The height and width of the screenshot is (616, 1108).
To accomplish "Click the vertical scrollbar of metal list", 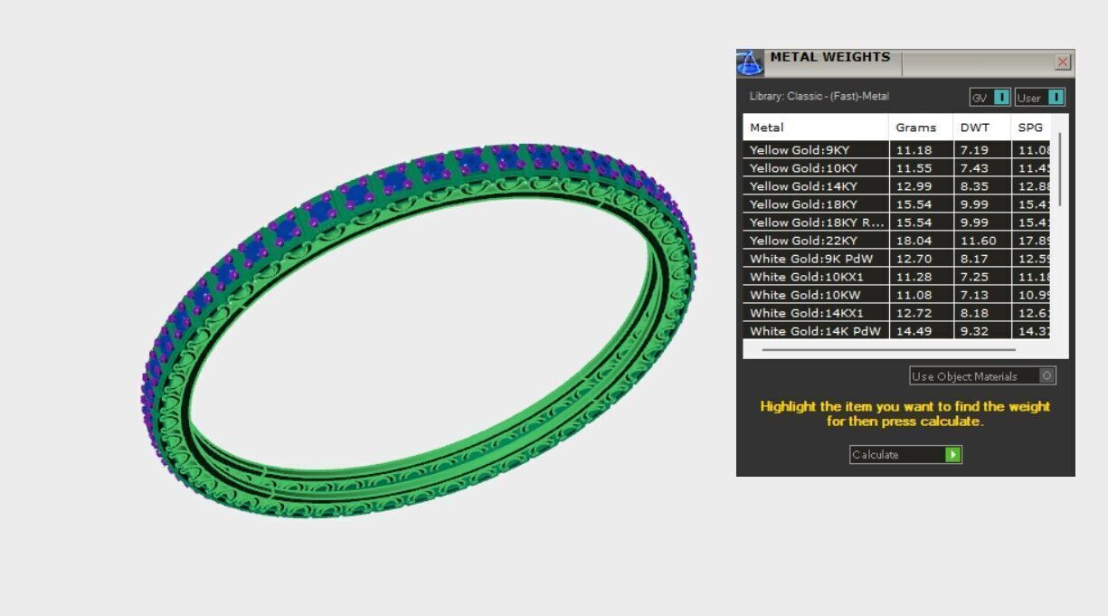I will coord(1060,168).
